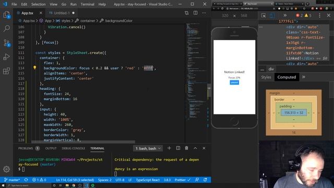Open the Terminal menu
Image resolution: width=334 pixels, height=188 pixels.
coord(87,4)
